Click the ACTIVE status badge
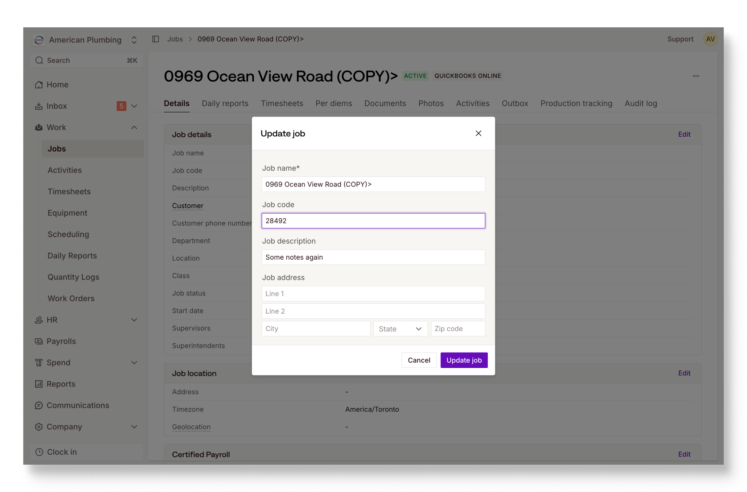The width and height of the screenshot is (747, 492). (x=415, y=76)
